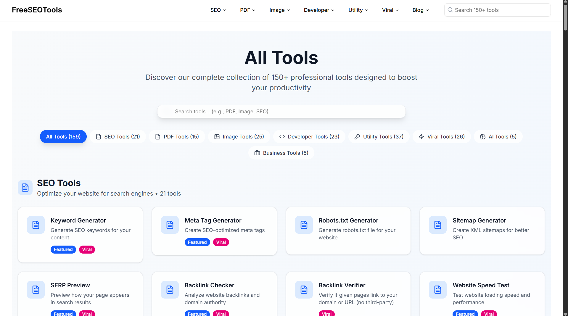Select the PDF Tools (15) filter tab

(x=177, y=136)
